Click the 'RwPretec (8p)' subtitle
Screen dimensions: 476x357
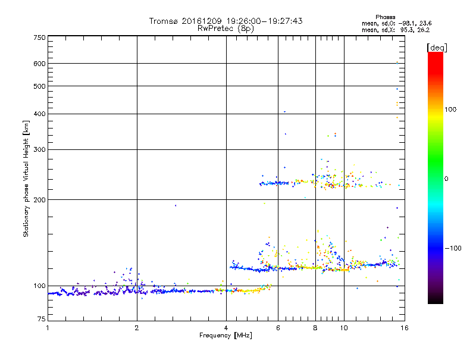click(226, 28)
